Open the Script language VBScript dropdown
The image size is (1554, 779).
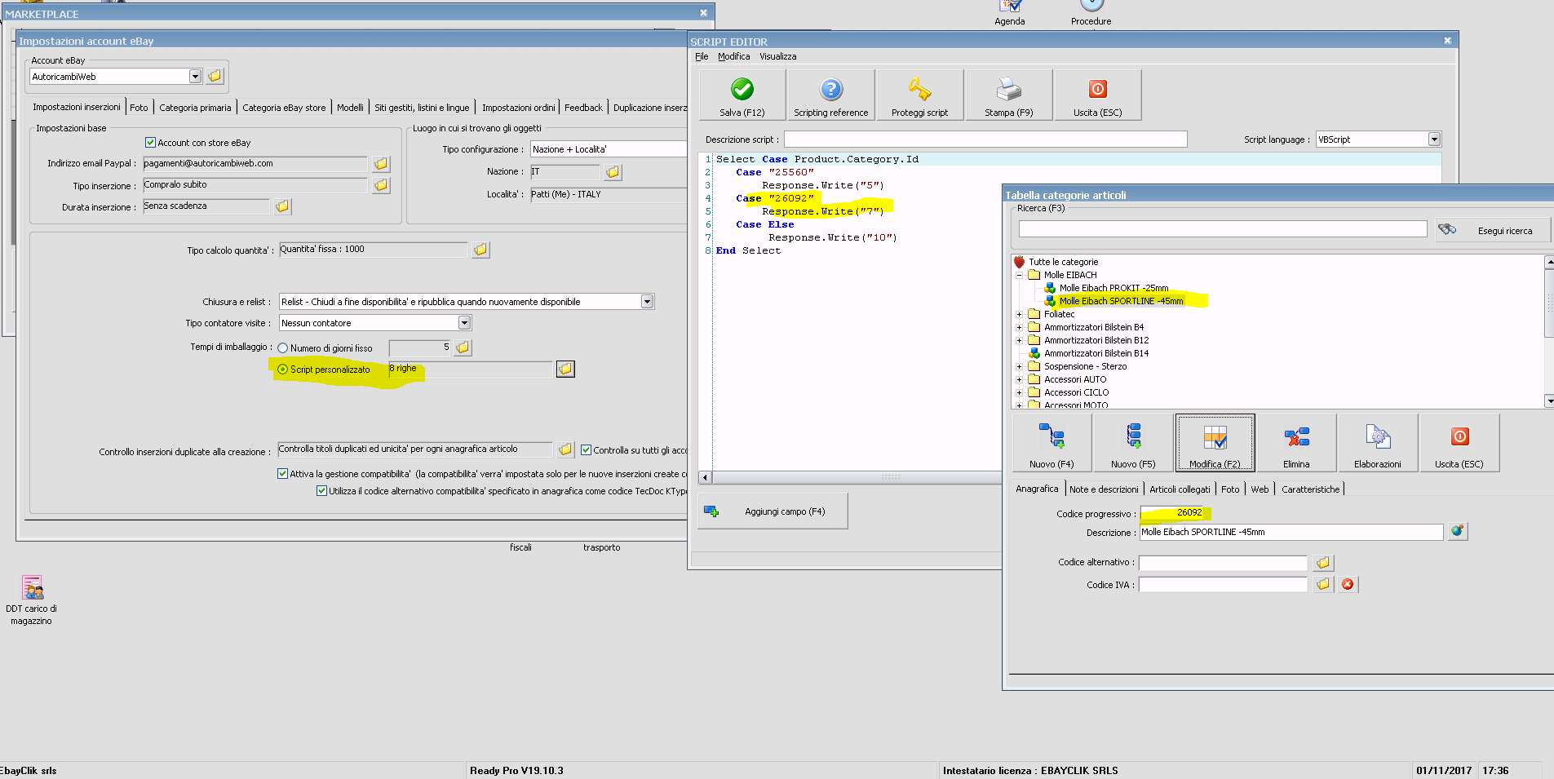(x=1434, y=139)
